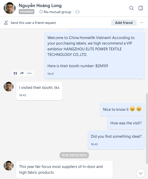Viewport: 148px width, 179px height.
Task: Click the chat scrollbar thumb
Action: point(147,129)
